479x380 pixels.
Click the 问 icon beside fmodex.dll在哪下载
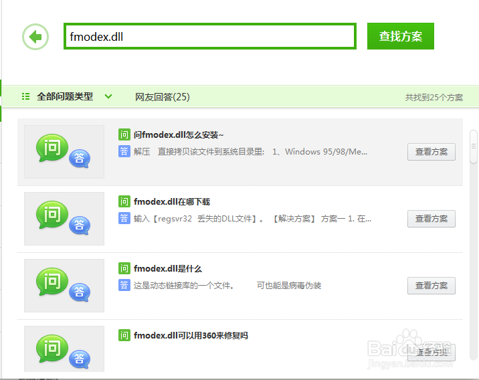(124, 201)
